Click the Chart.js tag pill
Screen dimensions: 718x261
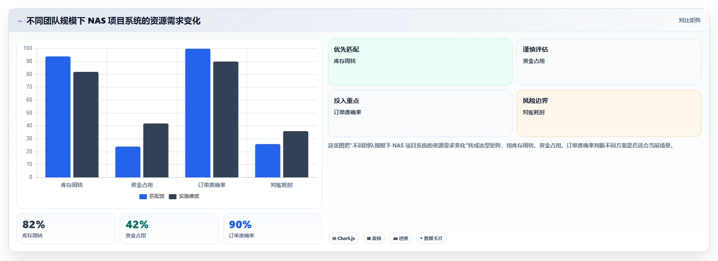tap(344, 238)
